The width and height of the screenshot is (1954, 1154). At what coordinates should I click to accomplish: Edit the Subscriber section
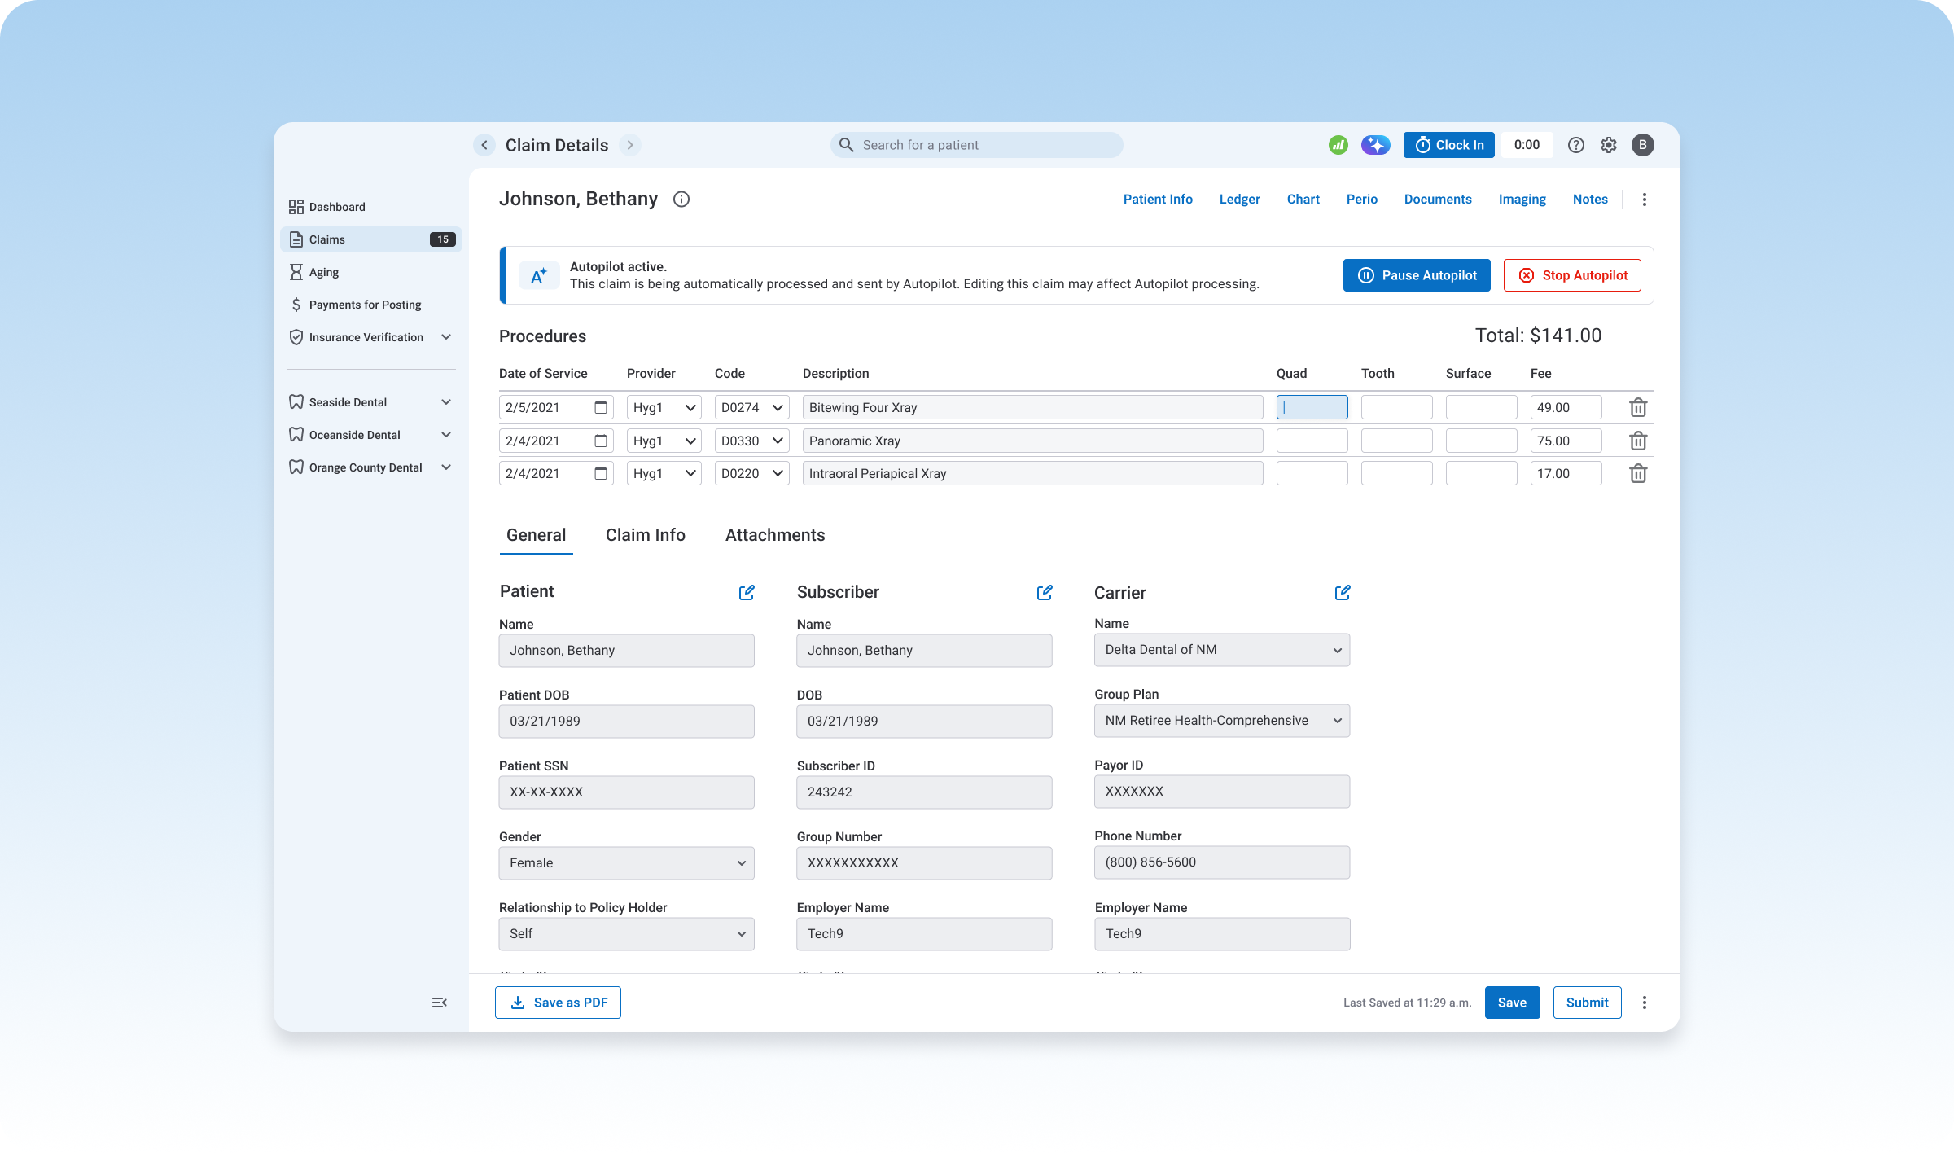[1045, 592]
